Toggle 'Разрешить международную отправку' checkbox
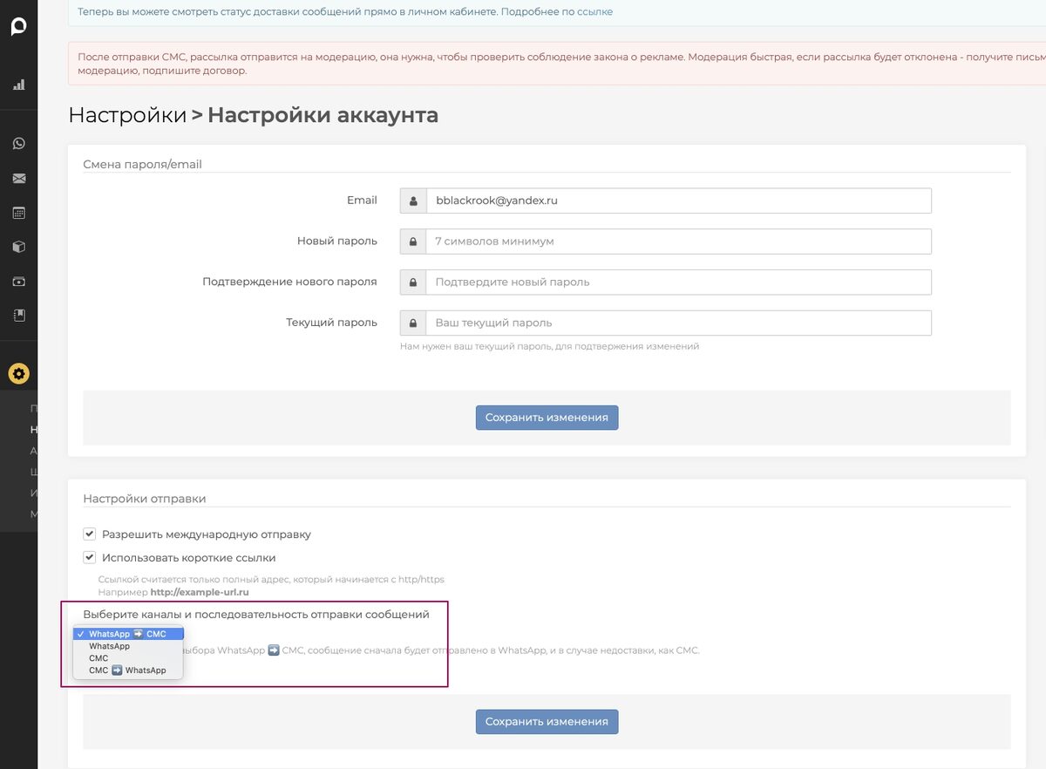This screenshot has width=1046, height=769. [89, 534]
